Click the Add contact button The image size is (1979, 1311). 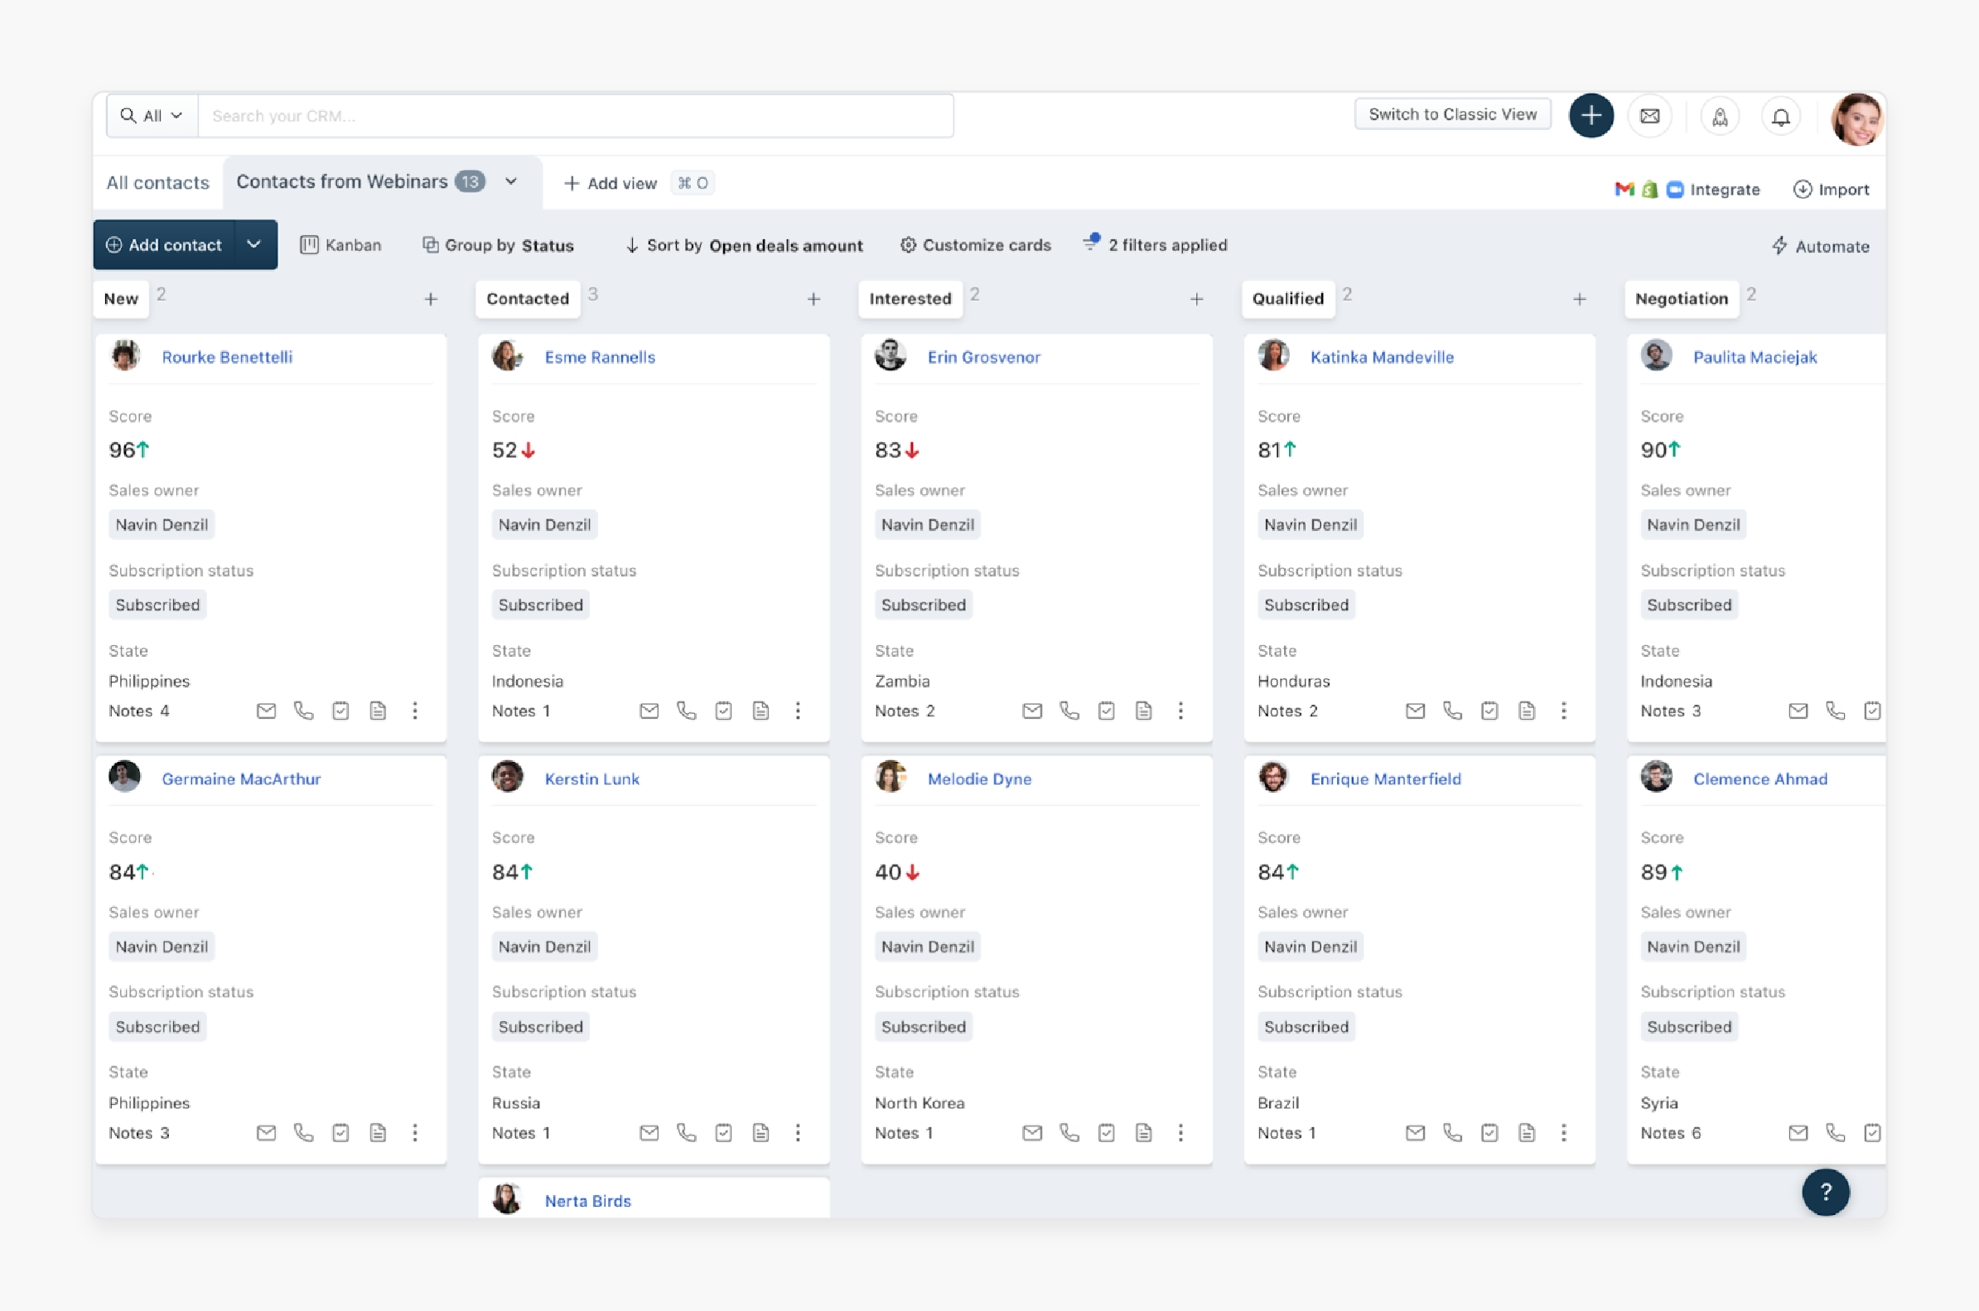tap(164, 244)
